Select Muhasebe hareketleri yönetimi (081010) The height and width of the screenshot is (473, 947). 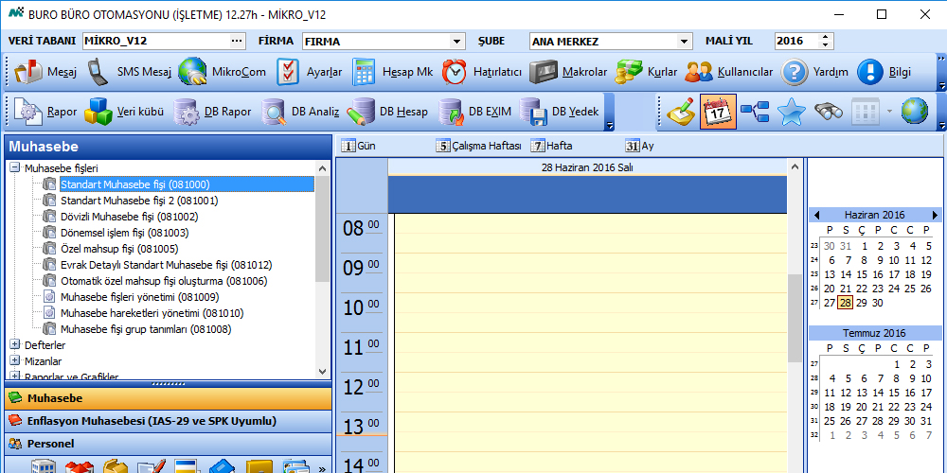(152, 313)
